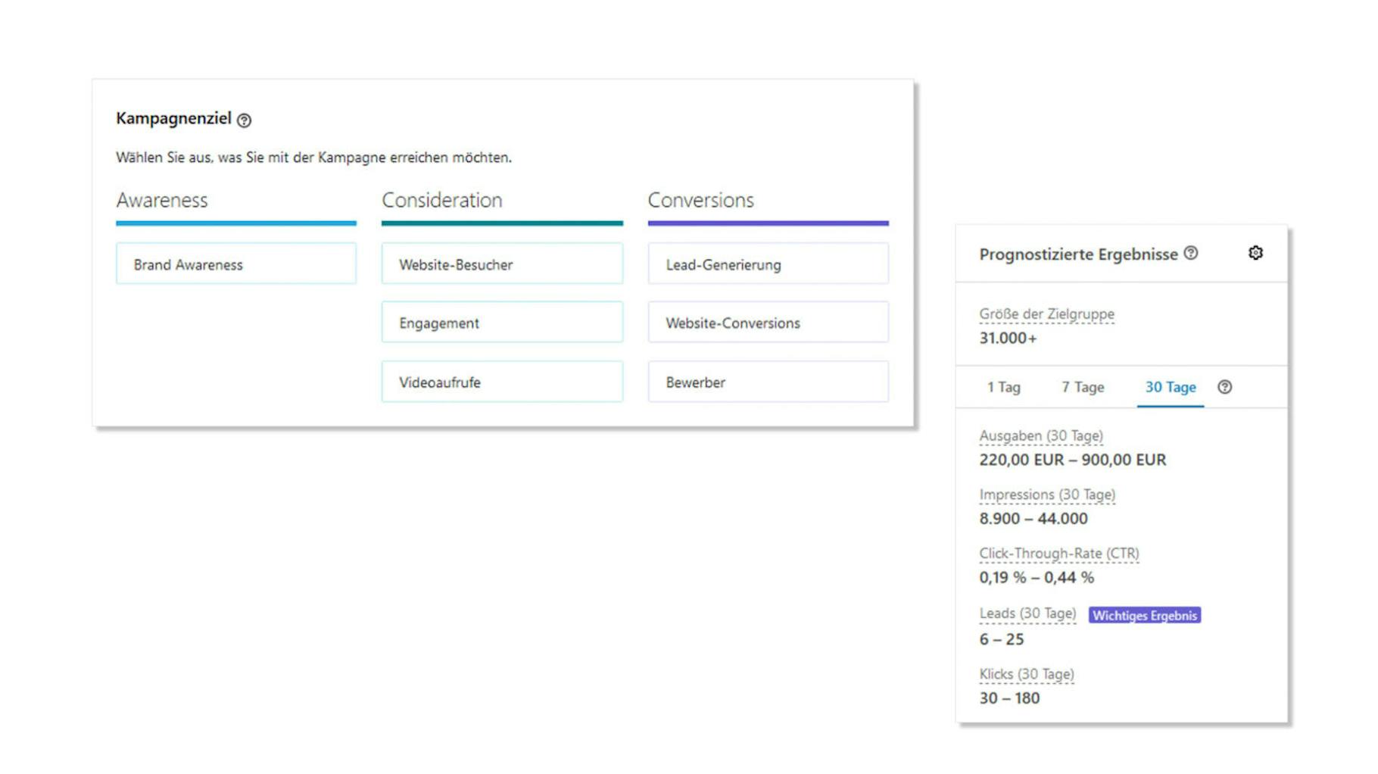This screenshot has height=774, width=1378.
Task: Click Impressions (30 Tage) label
Action: pyautogui.click(x=1047, y=495)
